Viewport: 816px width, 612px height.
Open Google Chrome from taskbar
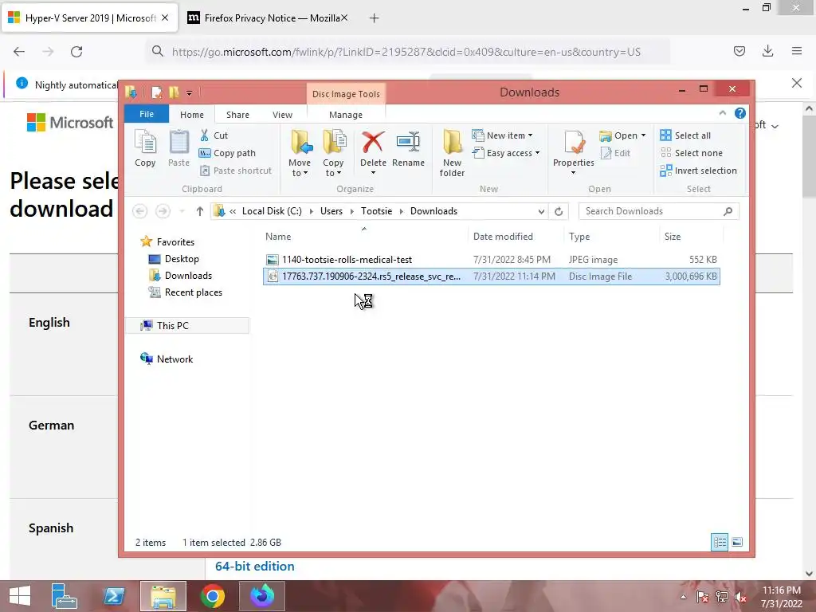[x=212, y=596]
